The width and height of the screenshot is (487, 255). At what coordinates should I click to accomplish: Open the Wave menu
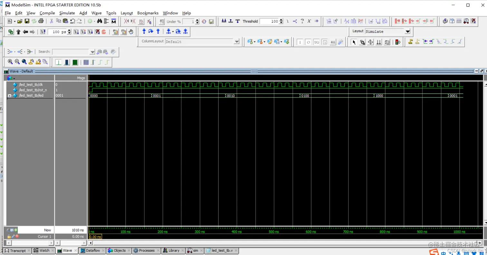(97, 13)
